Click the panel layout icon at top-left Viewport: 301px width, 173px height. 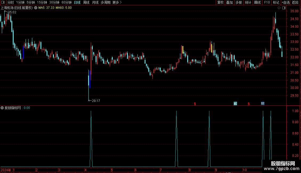coord(3,2)
